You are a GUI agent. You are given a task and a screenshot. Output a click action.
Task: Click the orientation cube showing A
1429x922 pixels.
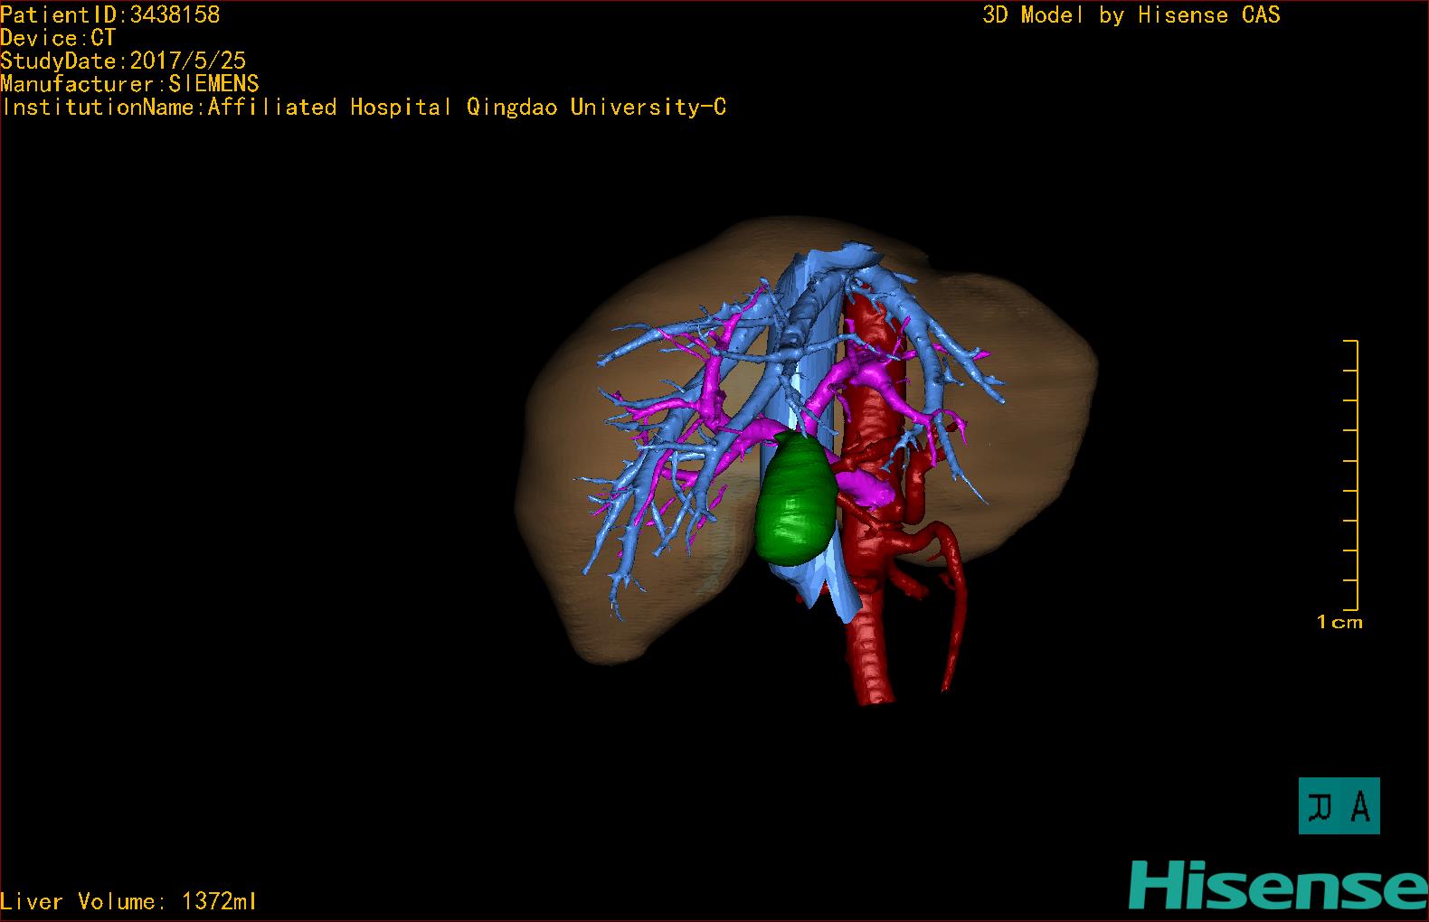click(x=1339, y=805)
